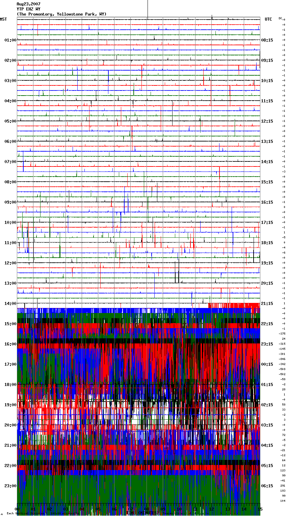The height and width of the screenshot is (518, 287).
Task: Select the 16:00 MST row label
Action: [x=10, y=344]
